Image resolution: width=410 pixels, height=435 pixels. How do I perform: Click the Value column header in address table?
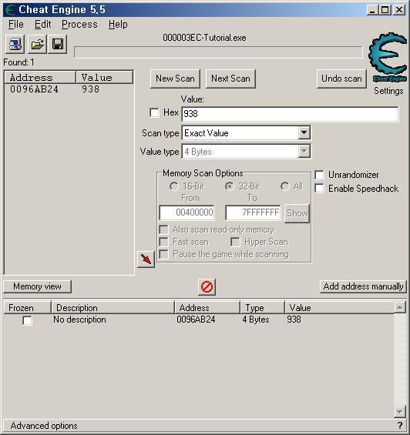pyautogui.click(x=339, y=308)
